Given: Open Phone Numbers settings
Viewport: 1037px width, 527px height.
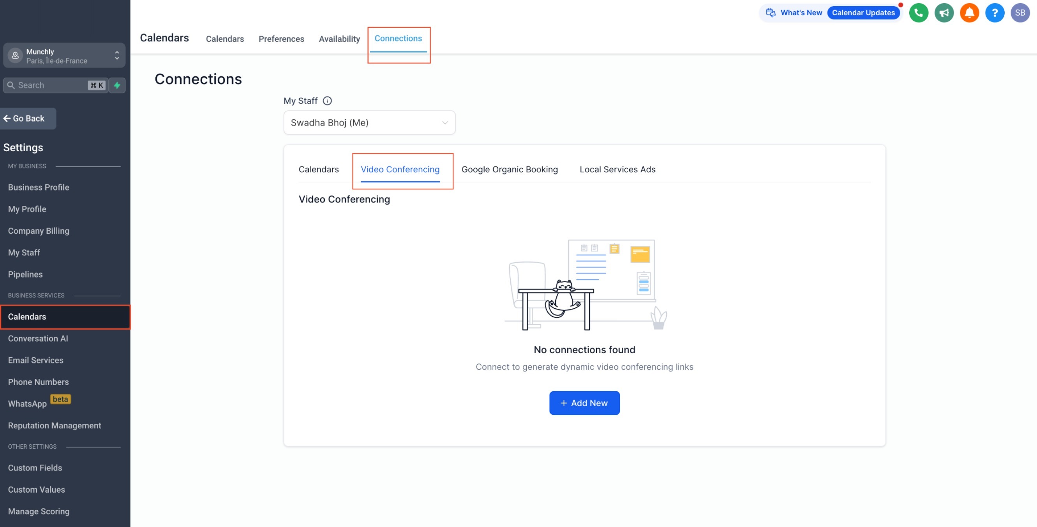Looking at the screenshot, I should (x=38, y=382).
